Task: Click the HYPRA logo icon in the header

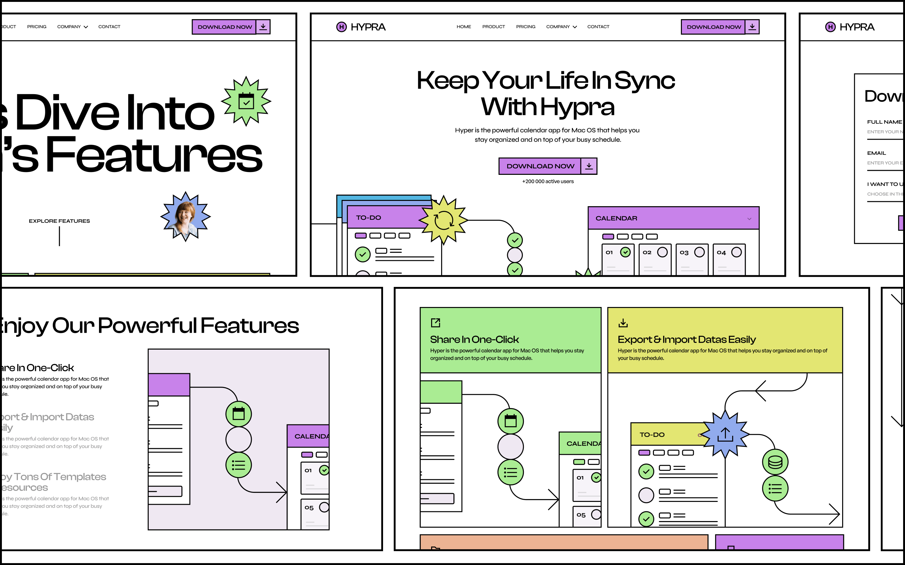Action: 342,27
